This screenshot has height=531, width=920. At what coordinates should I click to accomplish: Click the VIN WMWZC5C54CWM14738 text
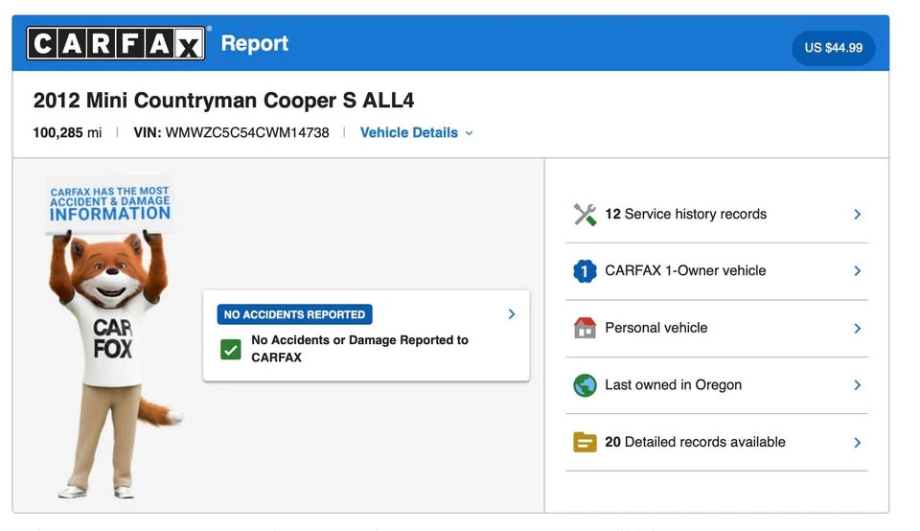231,132
